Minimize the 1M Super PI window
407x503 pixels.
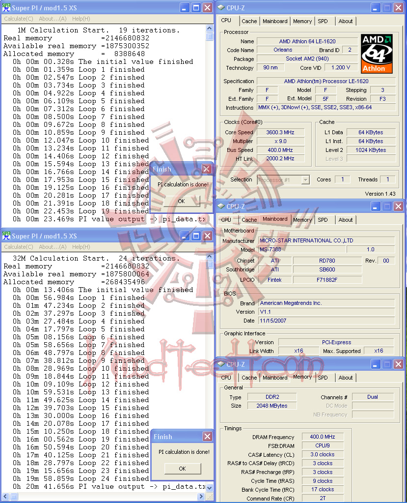184,8
